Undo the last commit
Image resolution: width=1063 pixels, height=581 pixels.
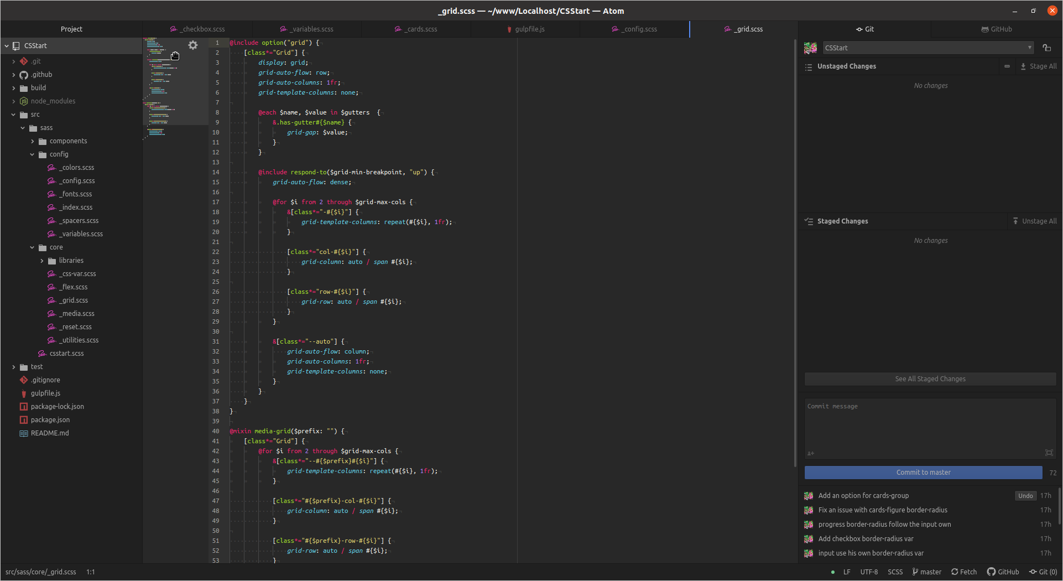pos(1025,496)
